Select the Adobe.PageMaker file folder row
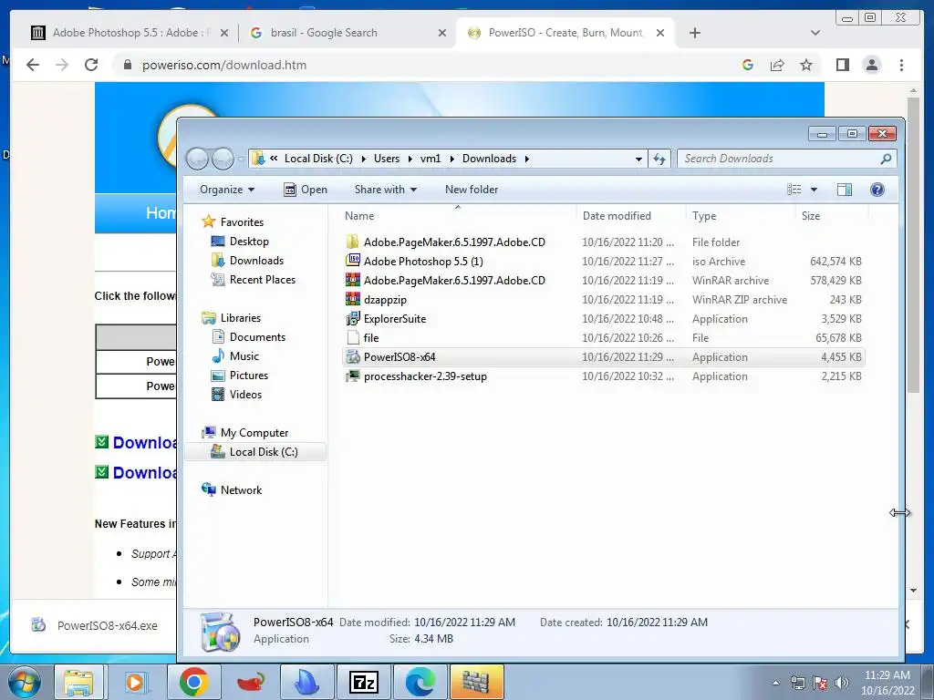This screenshot has width=934, height=700. pyautogui.click(x=604, y=242)
